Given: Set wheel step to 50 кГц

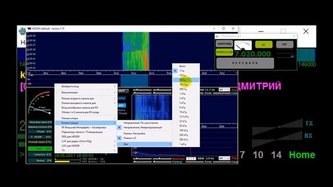Looking at the screenshot, I should [186, 126].
